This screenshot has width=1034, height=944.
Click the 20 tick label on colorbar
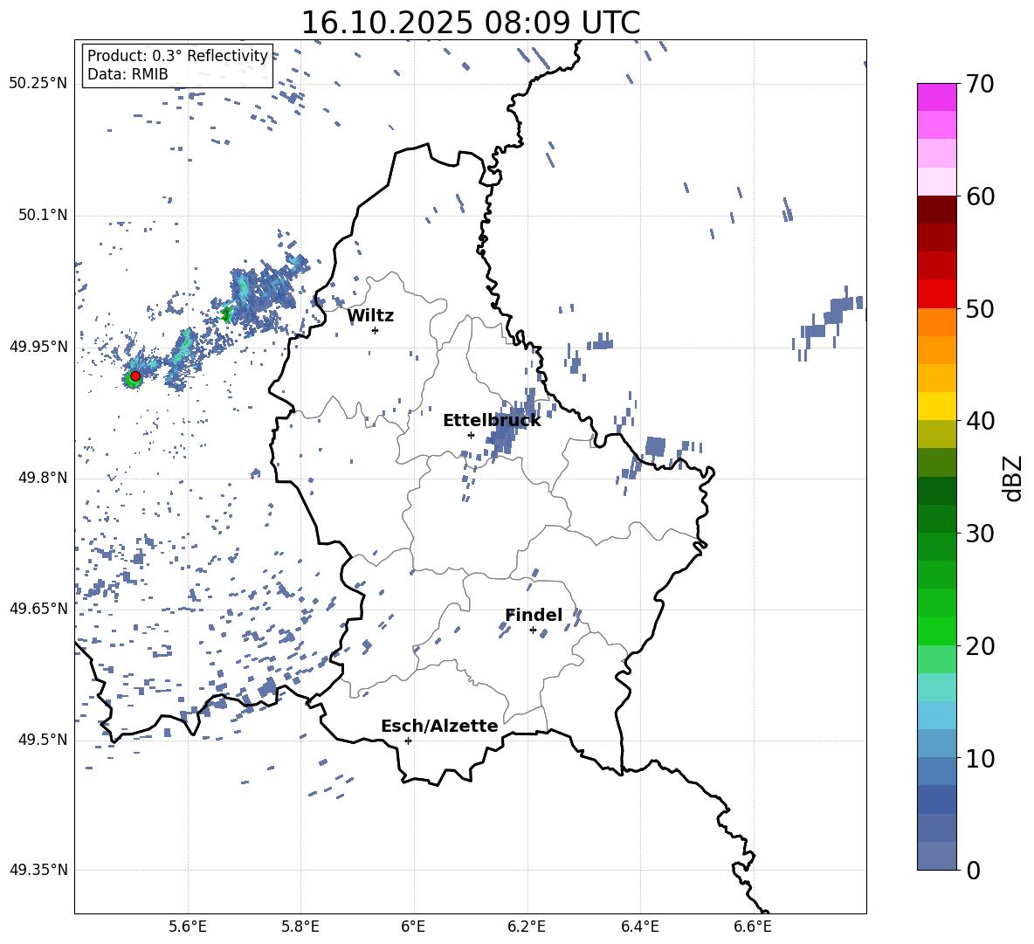[x=980, y=646]
